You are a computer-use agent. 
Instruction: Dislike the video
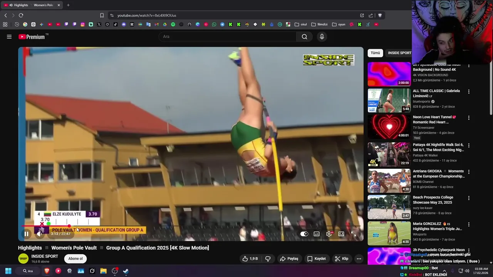tap(268, 259)
